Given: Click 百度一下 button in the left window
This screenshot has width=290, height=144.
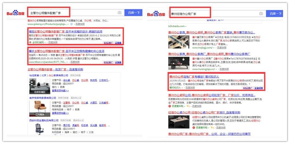Looking at the screenshot, I should (133, 13).
